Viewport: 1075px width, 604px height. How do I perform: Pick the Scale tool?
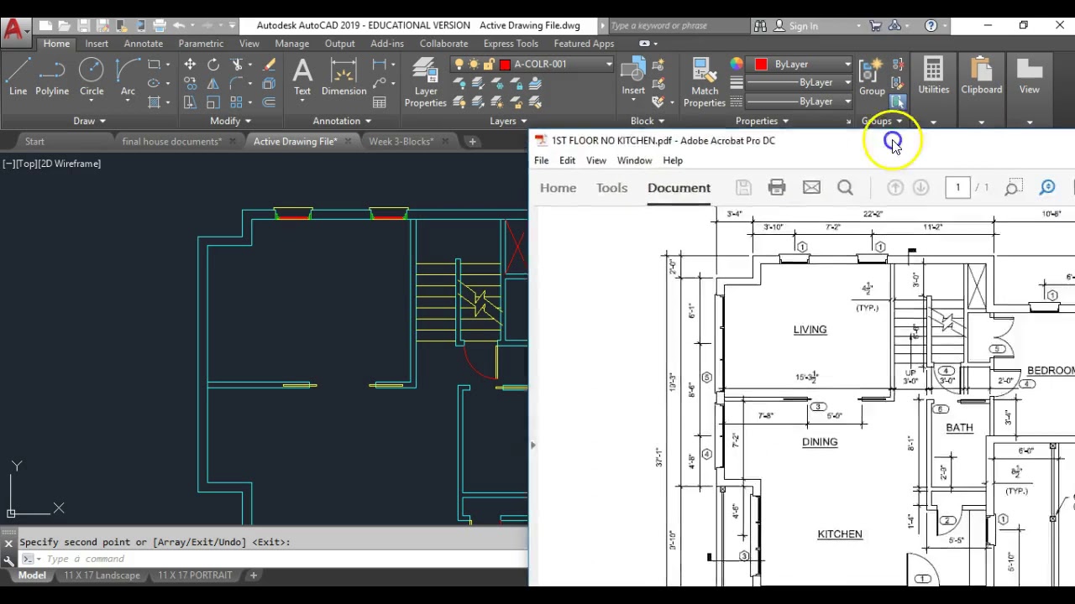[213, 102]
